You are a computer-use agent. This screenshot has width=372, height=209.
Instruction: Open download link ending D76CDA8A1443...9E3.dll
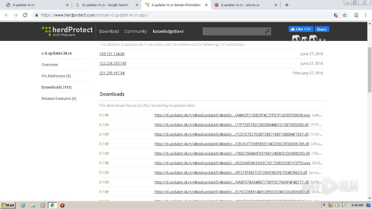pyautogui.click(x=232, y=192)
